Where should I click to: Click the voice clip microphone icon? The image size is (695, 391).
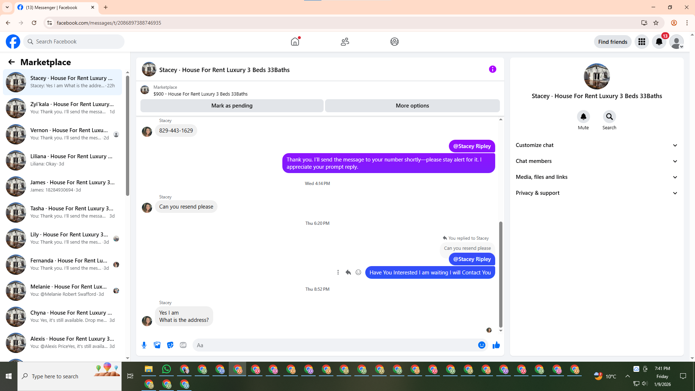[x=144, y=345]
